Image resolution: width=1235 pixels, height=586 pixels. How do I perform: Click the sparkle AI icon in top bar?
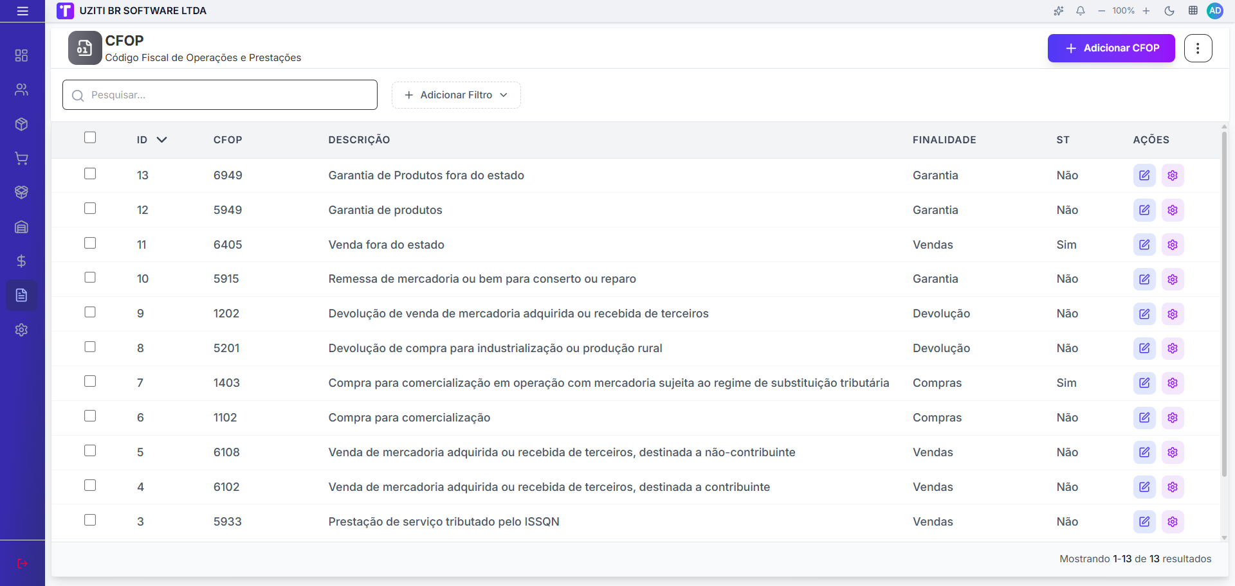pyautogui.click(x=1059, y=11)
